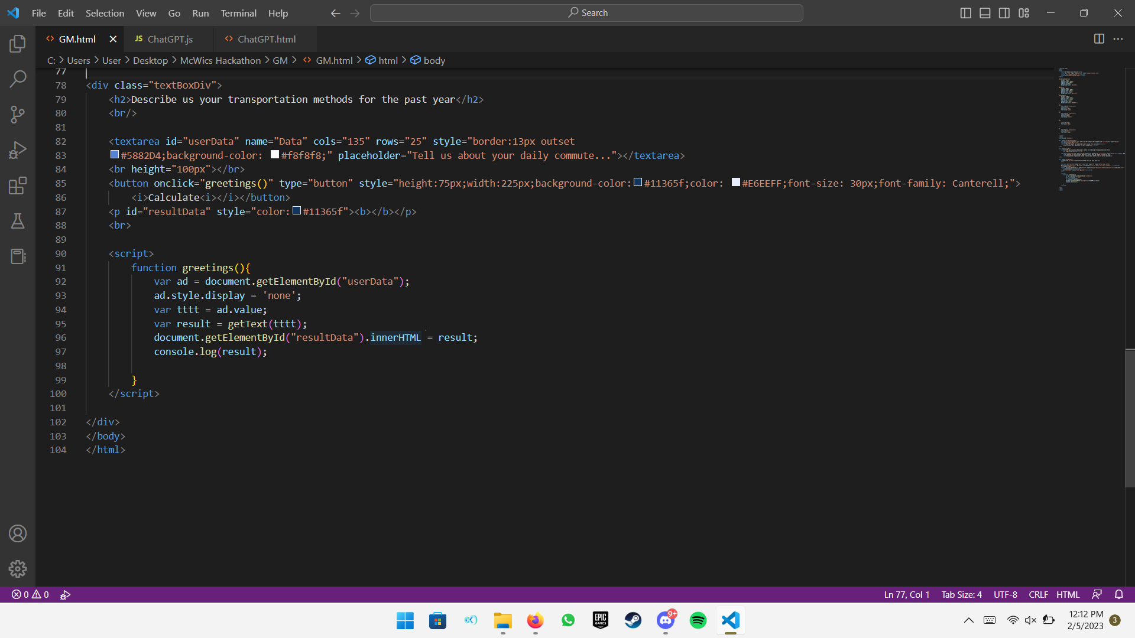Screen dimensions: 1135x638
Task: Click the notifications bell in status bar
Action: pos(1118,594)
